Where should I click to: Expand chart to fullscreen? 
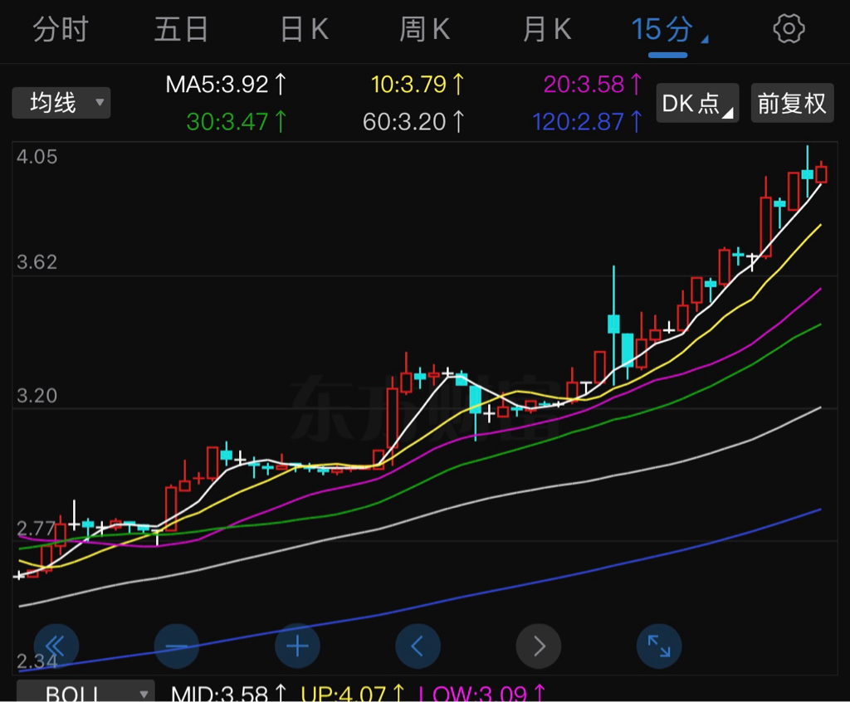(658, 646)
